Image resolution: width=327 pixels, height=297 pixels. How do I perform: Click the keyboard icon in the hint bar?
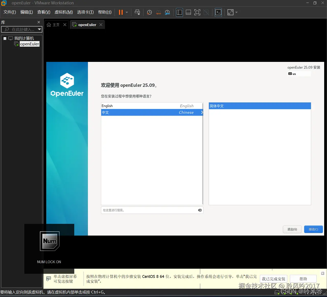click(49, 279)
